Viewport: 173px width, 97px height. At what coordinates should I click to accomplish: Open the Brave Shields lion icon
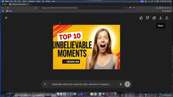coord(130,8)
